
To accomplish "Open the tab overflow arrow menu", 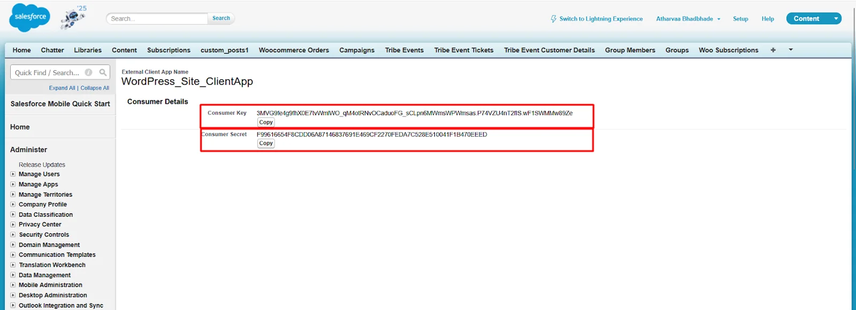I will pos(791,50).
